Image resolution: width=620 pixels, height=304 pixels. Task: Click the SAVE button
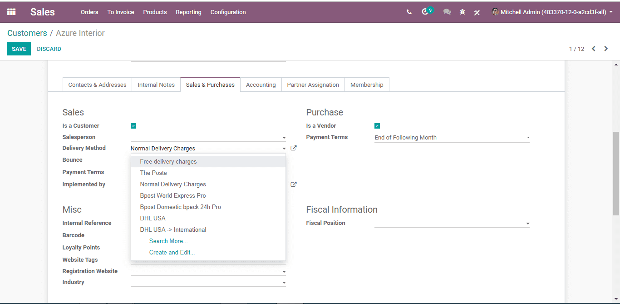pos(19,49)
